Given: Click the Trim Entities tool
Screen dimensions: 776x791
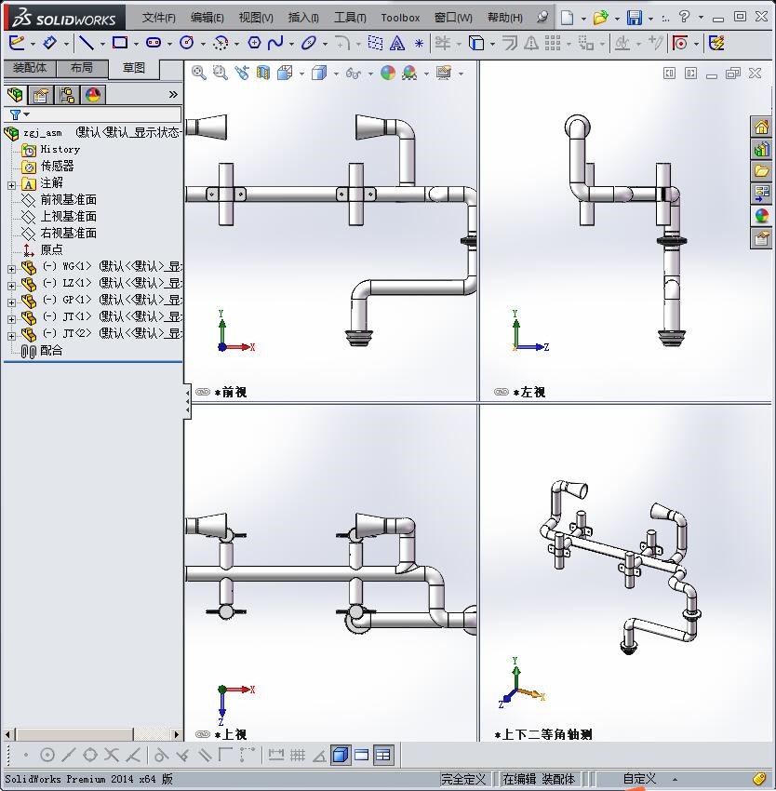Looking at the screenshot, I should [443, 44].
